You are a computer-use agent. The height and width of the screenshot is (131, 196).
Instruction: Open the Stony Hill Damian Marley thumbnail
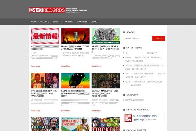[106, 81]
